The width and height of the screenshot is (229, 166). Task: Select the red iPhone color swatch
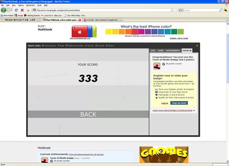coord(135,32)
